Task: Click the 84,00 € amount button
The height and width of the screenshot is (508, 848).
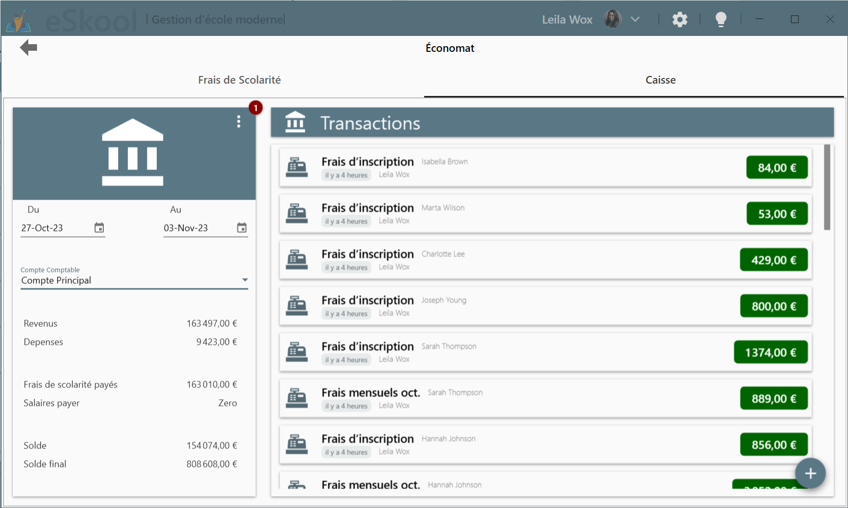Action: (x=777, y=168)
